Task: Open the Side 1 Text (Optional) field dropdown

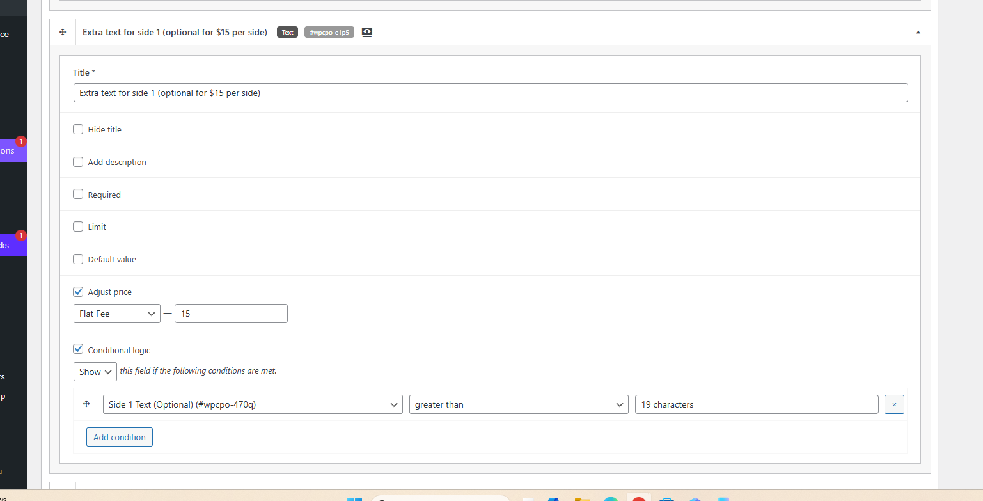Action: tap(252, 404)
